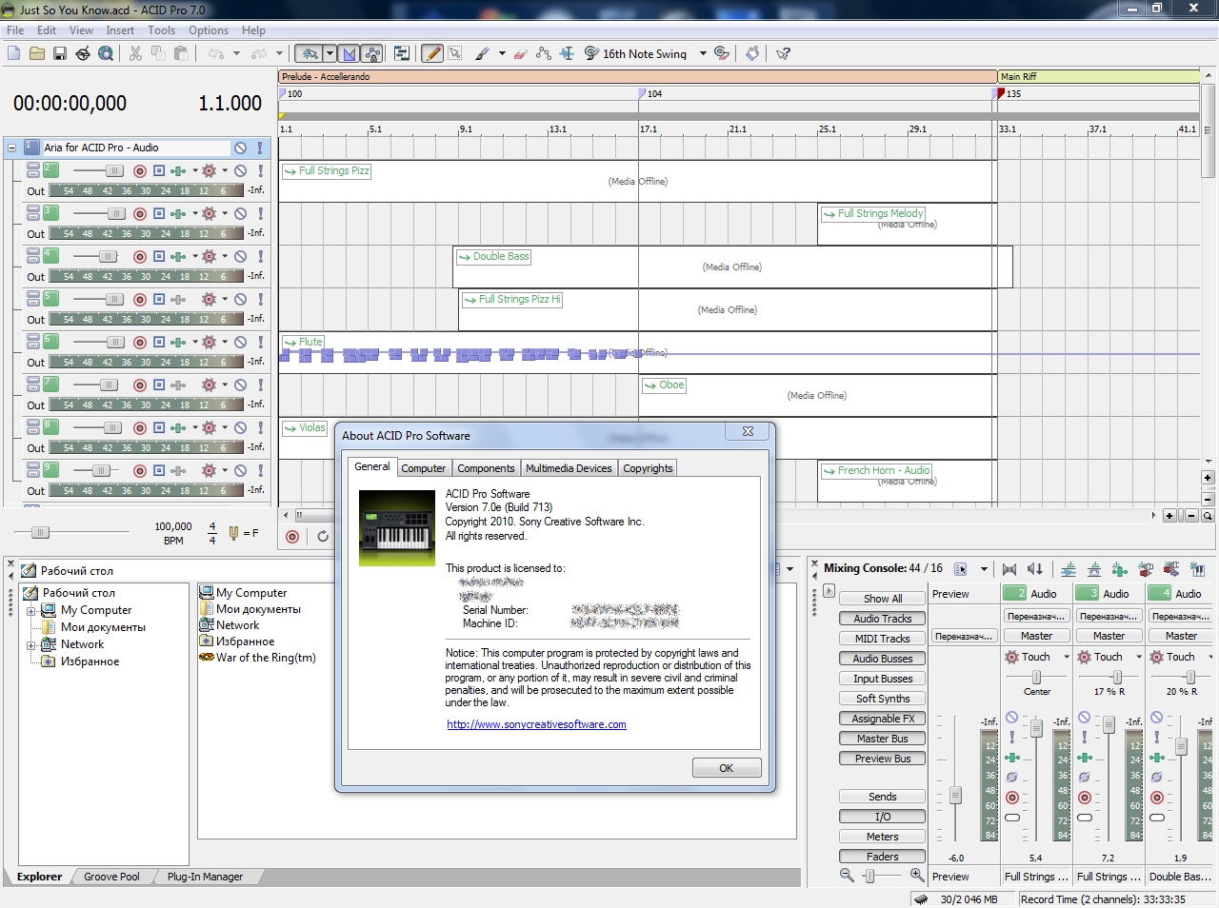Click Show All in Mixing Console
The image size is (1219, 908).
tap(882, 599)
